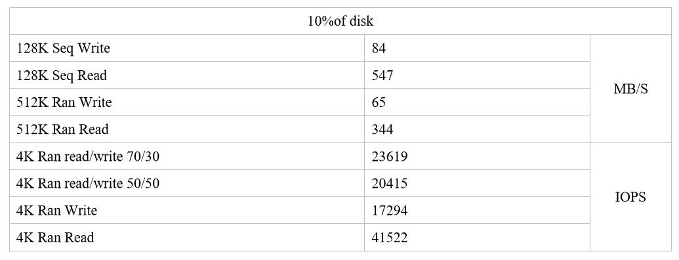679x260 pixels.
Task: Click the 41522 value cell
Action: [477, 238]
